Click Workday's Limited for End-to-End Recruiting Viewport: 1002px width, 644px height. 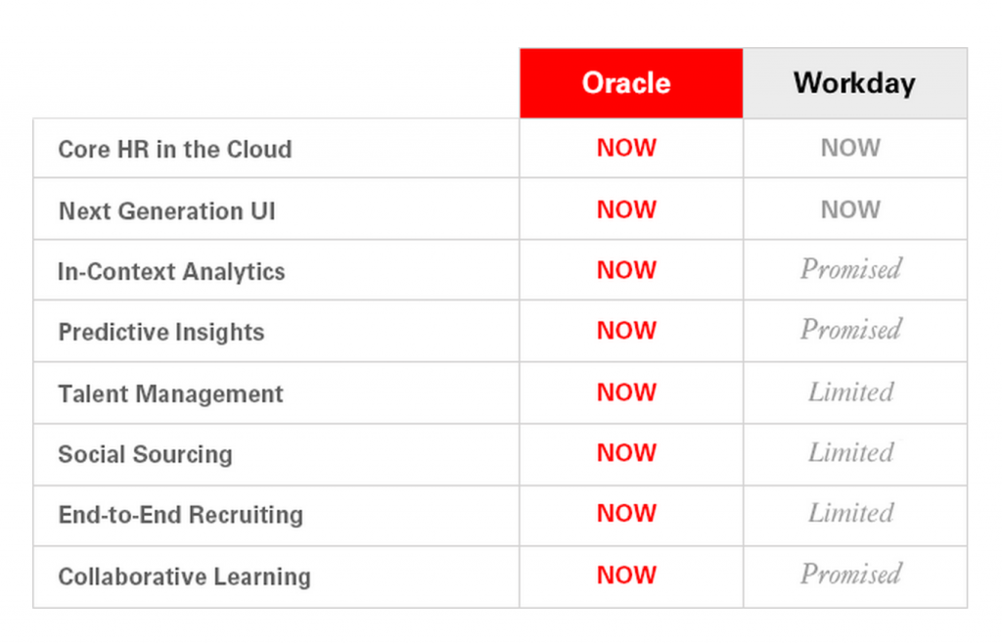(850, 514)
